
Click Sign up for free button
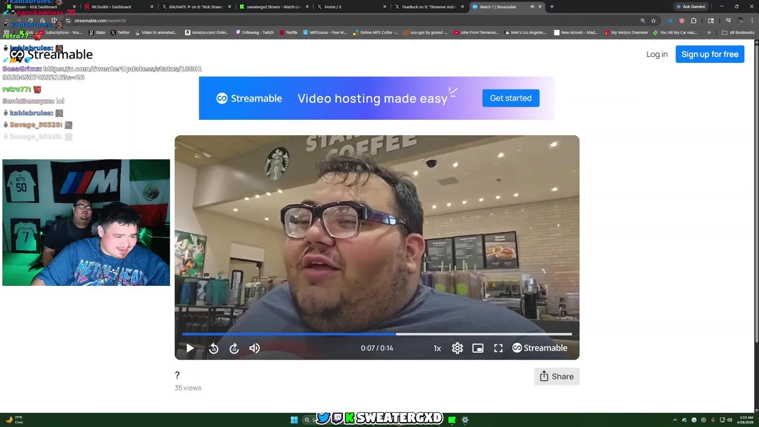click(x=710, y=54)
